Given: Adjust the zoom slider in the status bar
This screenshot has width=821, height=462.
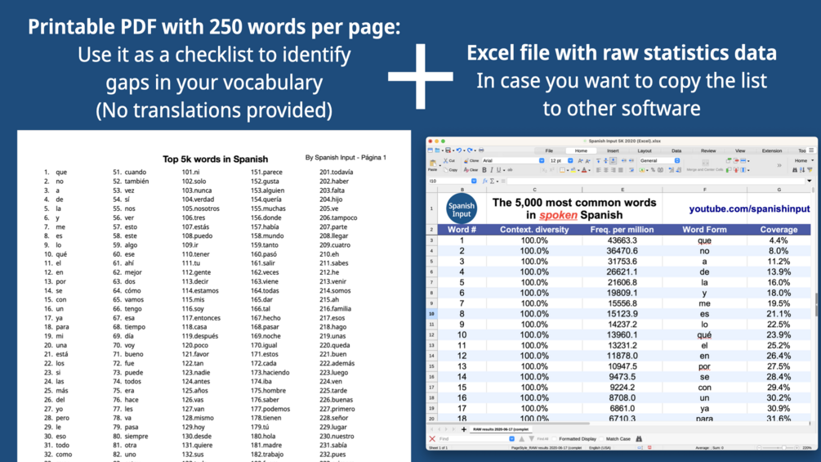Looking at the screenshot, I should [x=778, y=448].
